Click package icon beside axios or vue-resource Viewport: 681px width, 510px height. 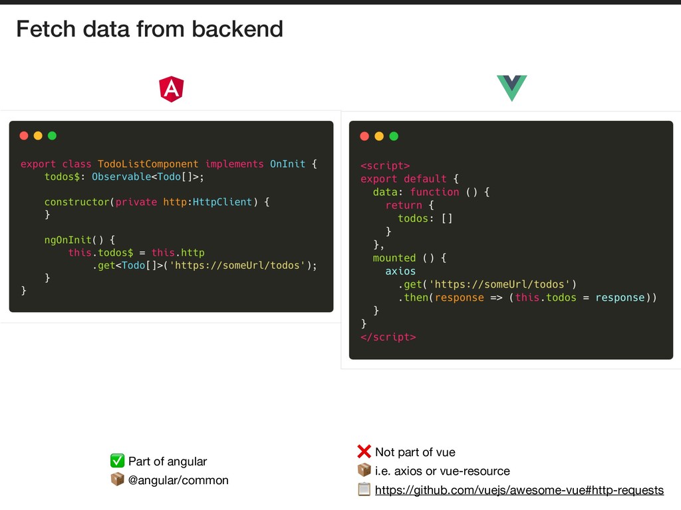364,470
